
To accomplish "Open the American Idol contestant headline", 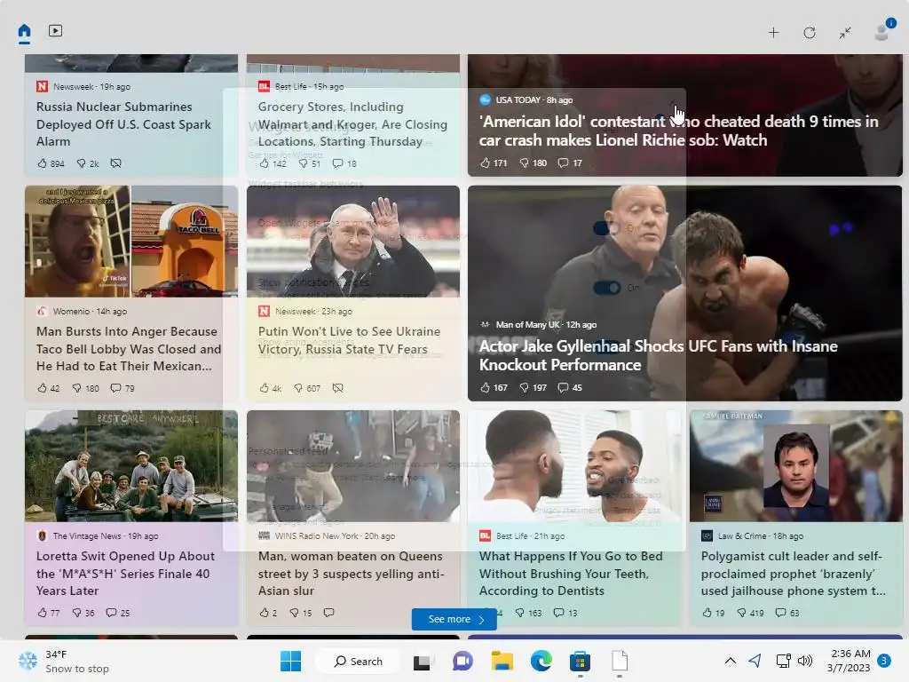I will tap(678, 131).
